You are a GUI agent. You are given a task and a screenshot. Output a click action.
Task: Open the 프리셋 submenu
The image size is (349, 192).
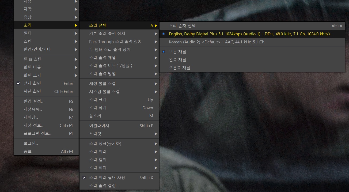(x=95, y=134)
